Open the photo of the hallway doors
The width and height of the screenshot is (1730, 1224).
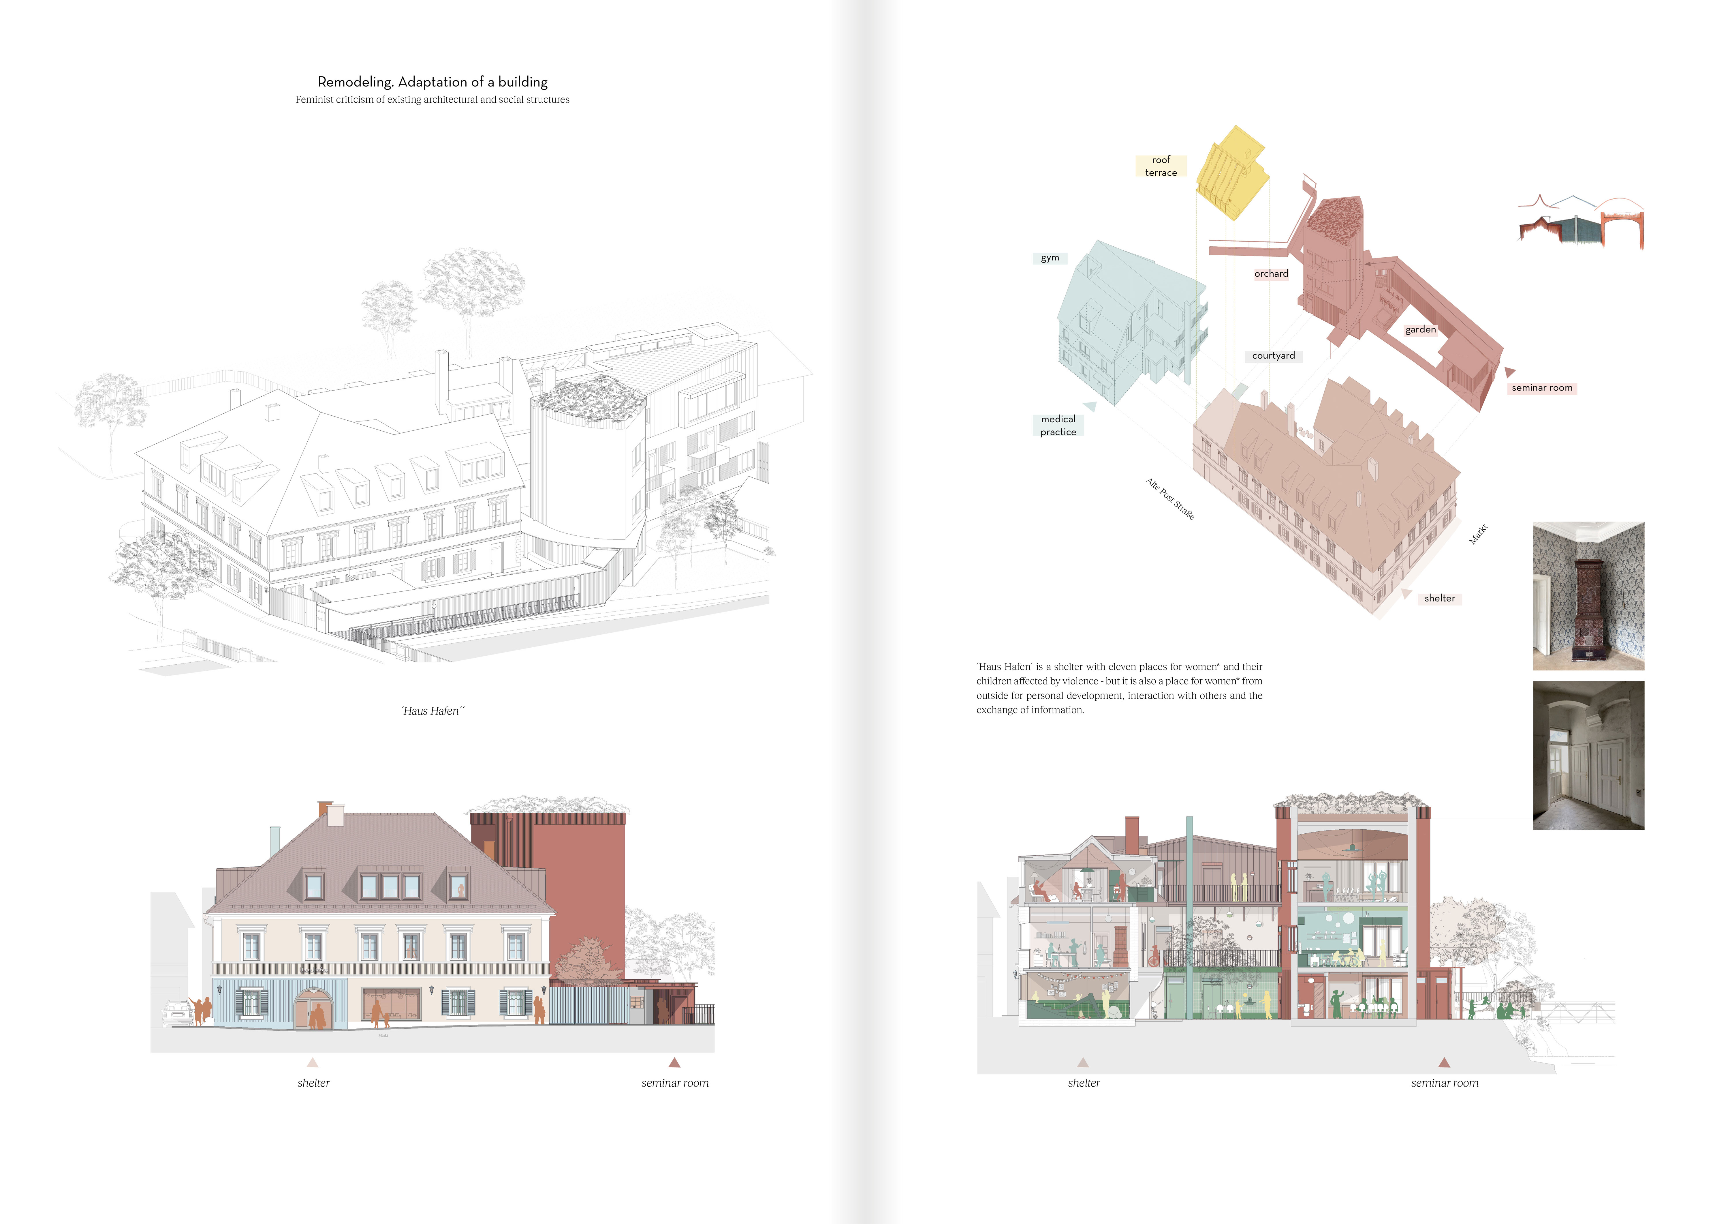(1588, 755)
